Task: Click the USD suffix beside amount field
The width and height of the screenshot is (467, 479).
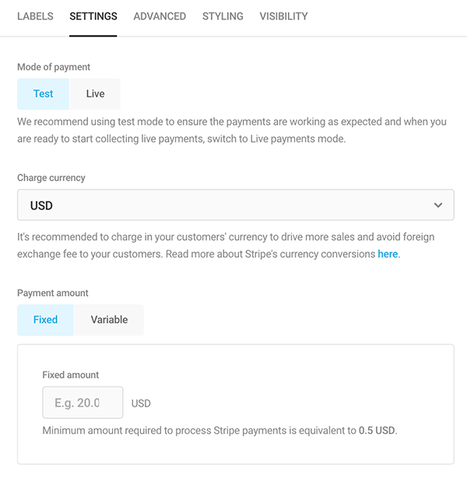Action: pos(141,403)
